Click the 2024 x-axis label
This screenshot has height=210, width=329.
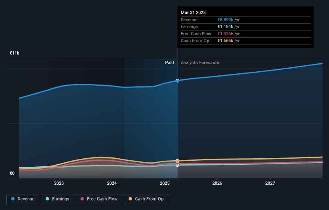pyautogui.click(x=112, y=184)
